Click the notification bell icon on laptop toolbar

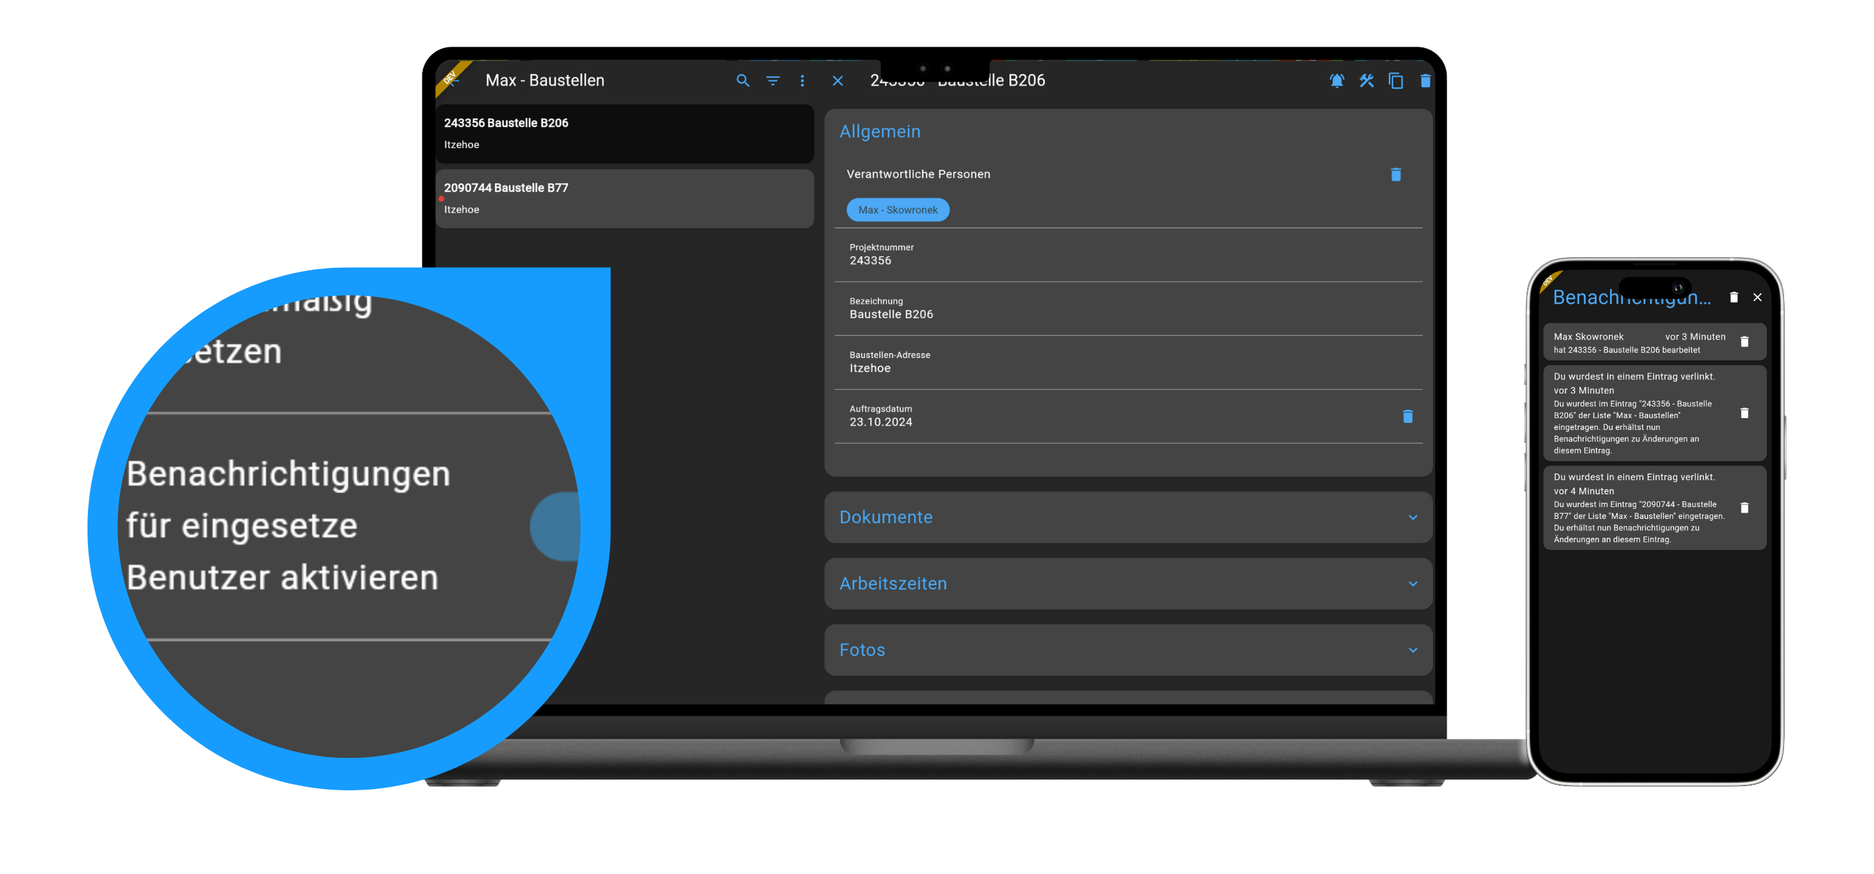(x=1336, y=81)
